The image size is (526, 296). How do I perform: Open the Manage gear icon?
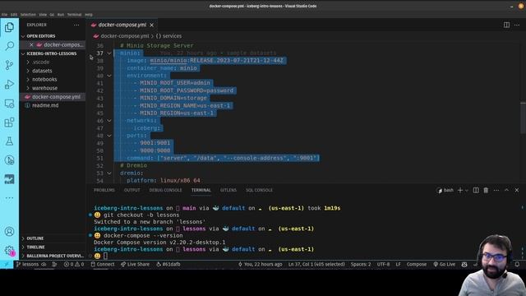(x=9, y=250)
